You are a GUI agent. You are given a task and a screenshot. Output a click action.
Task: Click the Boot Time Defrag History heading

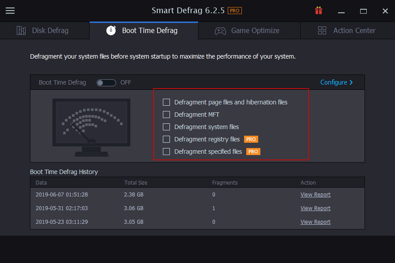click(64, 172)
